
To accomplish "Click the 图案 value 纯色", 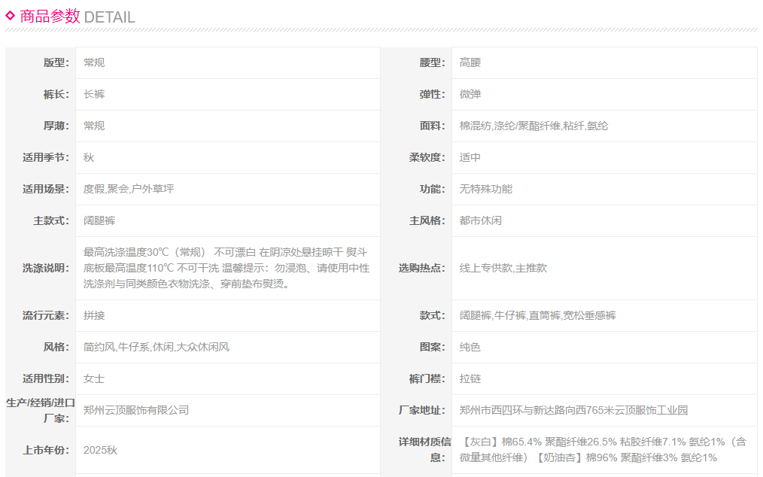I will pos(470,347).
